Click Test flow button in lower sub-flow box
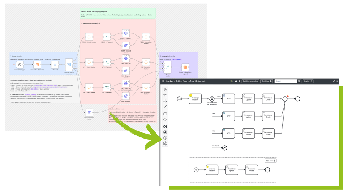Viewport: 348px width, 195px height. 271,161
